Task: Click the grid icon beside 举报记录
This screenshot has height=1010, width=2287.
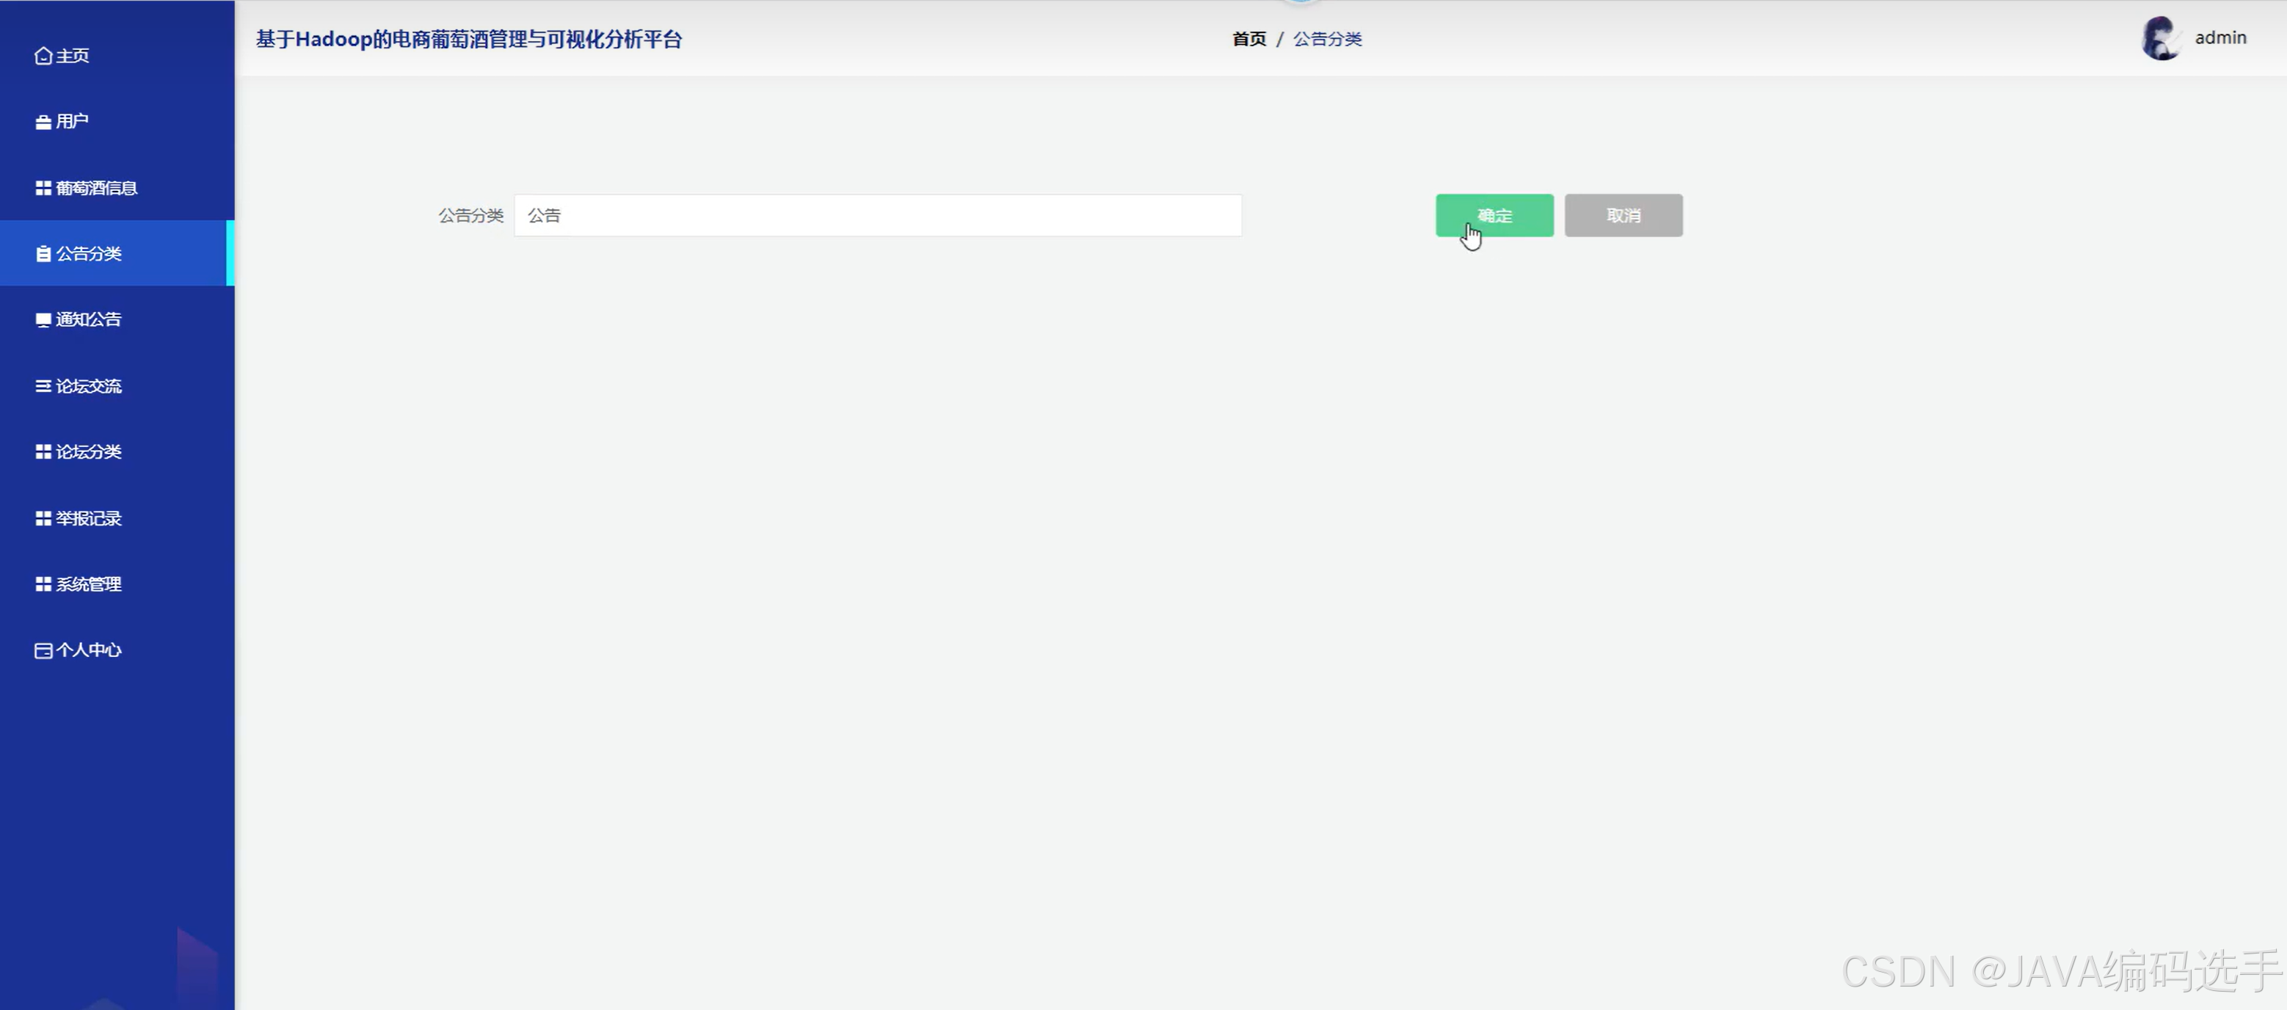Action: pos(43,518)
